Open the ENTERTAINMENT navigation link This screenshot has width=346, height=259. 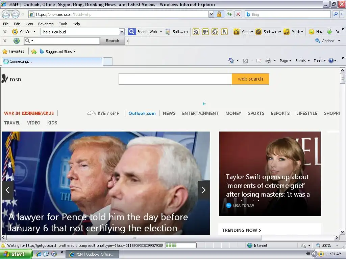tap(200, 113)
